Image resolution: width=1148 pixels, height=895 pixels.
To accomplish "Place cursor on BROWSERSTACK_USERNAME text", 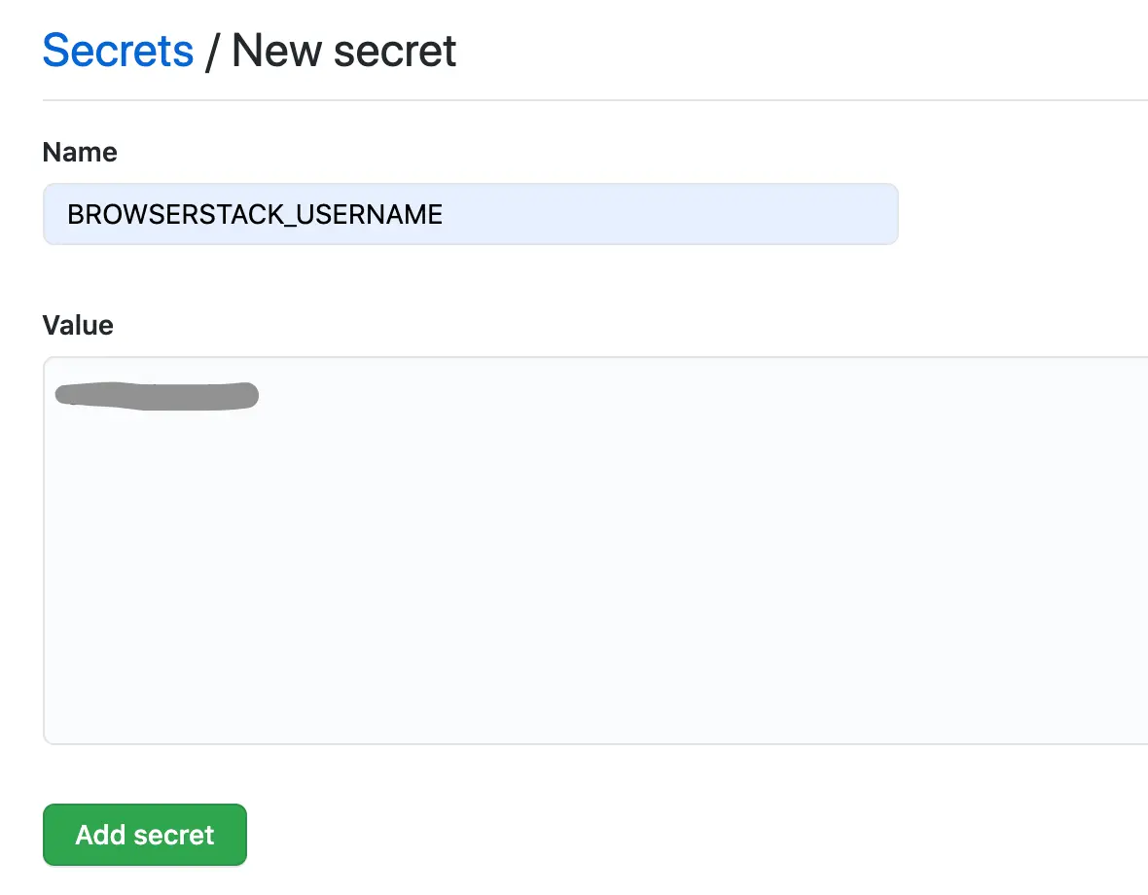I will pyautogui.click(x=255, y=214).
